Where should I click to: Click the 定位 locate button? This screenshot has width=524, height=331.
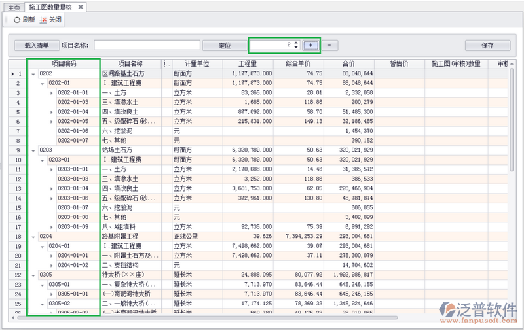pyautogui.click(x=224, y=45)
